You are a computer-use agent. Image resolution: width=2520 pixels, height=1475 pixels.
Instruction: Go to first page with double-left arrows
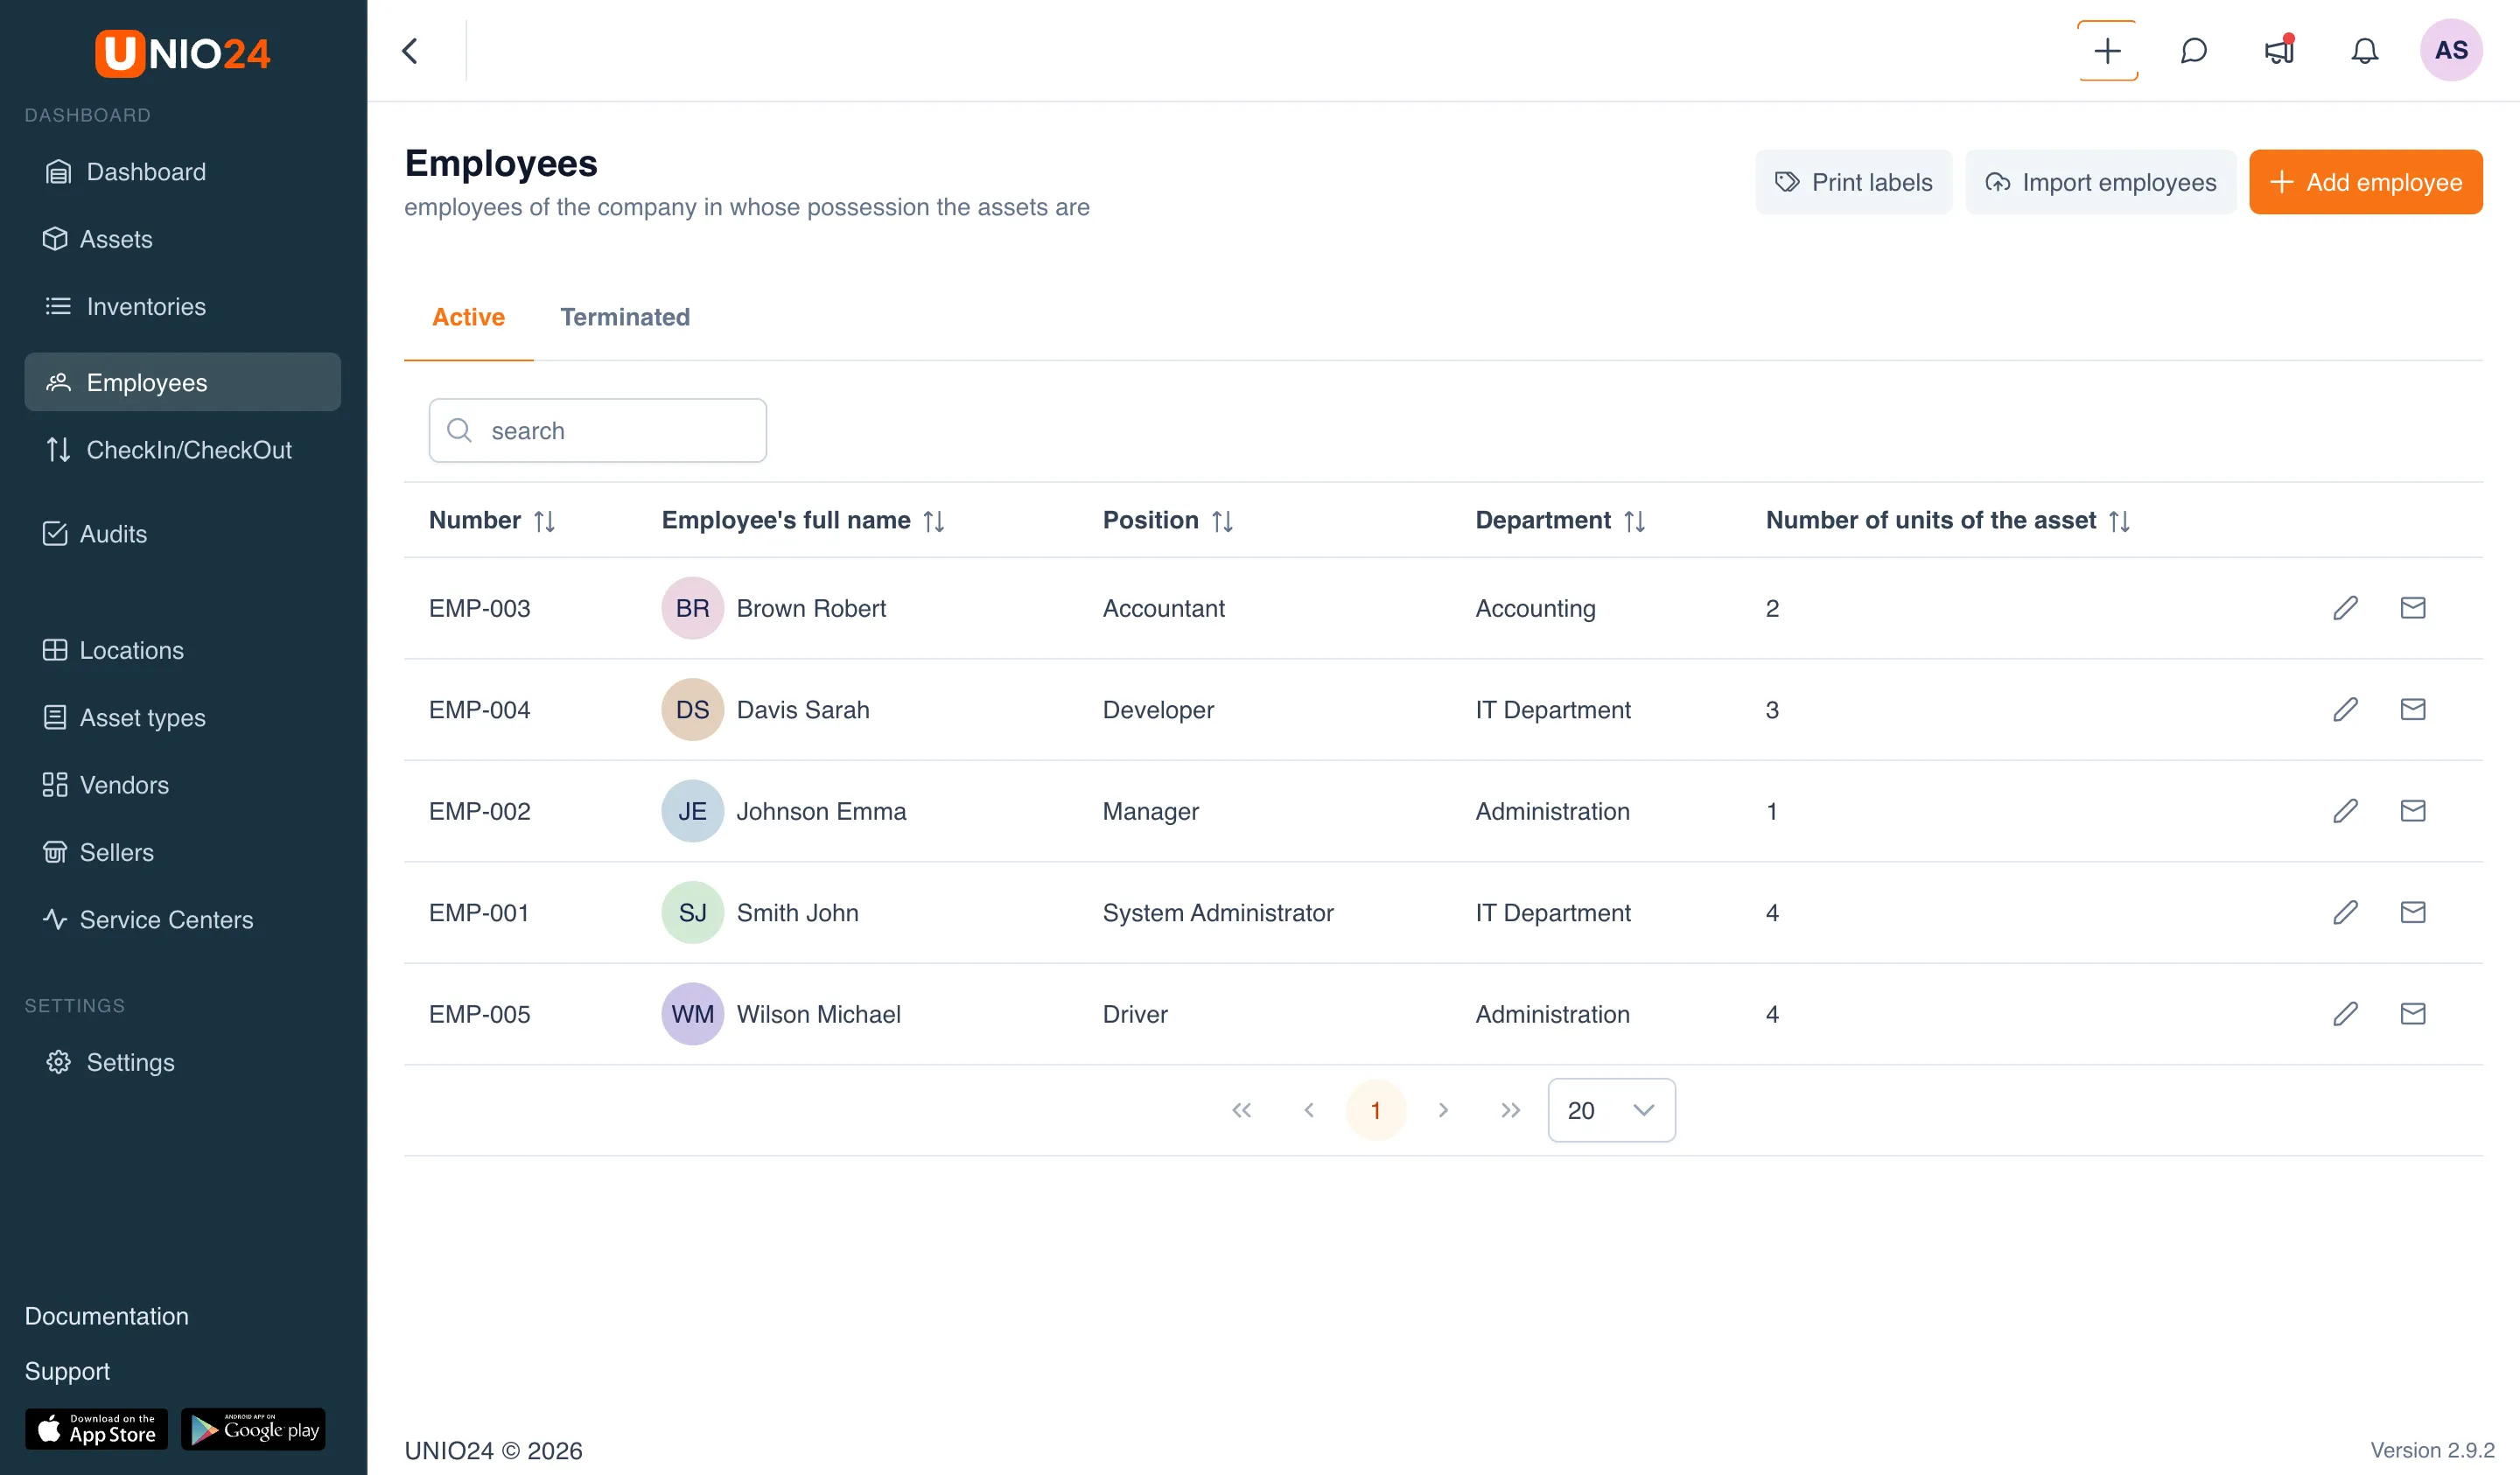pyautogui.click(x=1241, y=1110)
